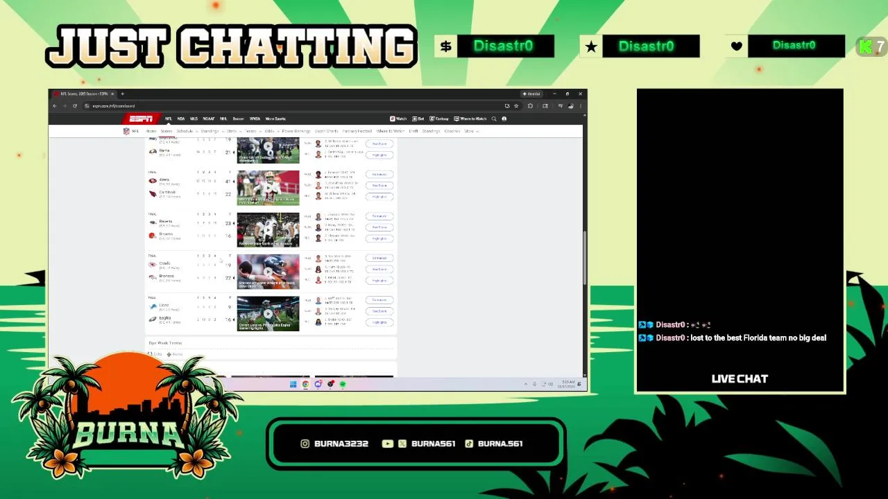Screen dimensions: 888x499
Task: Open the ESPN Fantasy link
Action: point(439,119)
